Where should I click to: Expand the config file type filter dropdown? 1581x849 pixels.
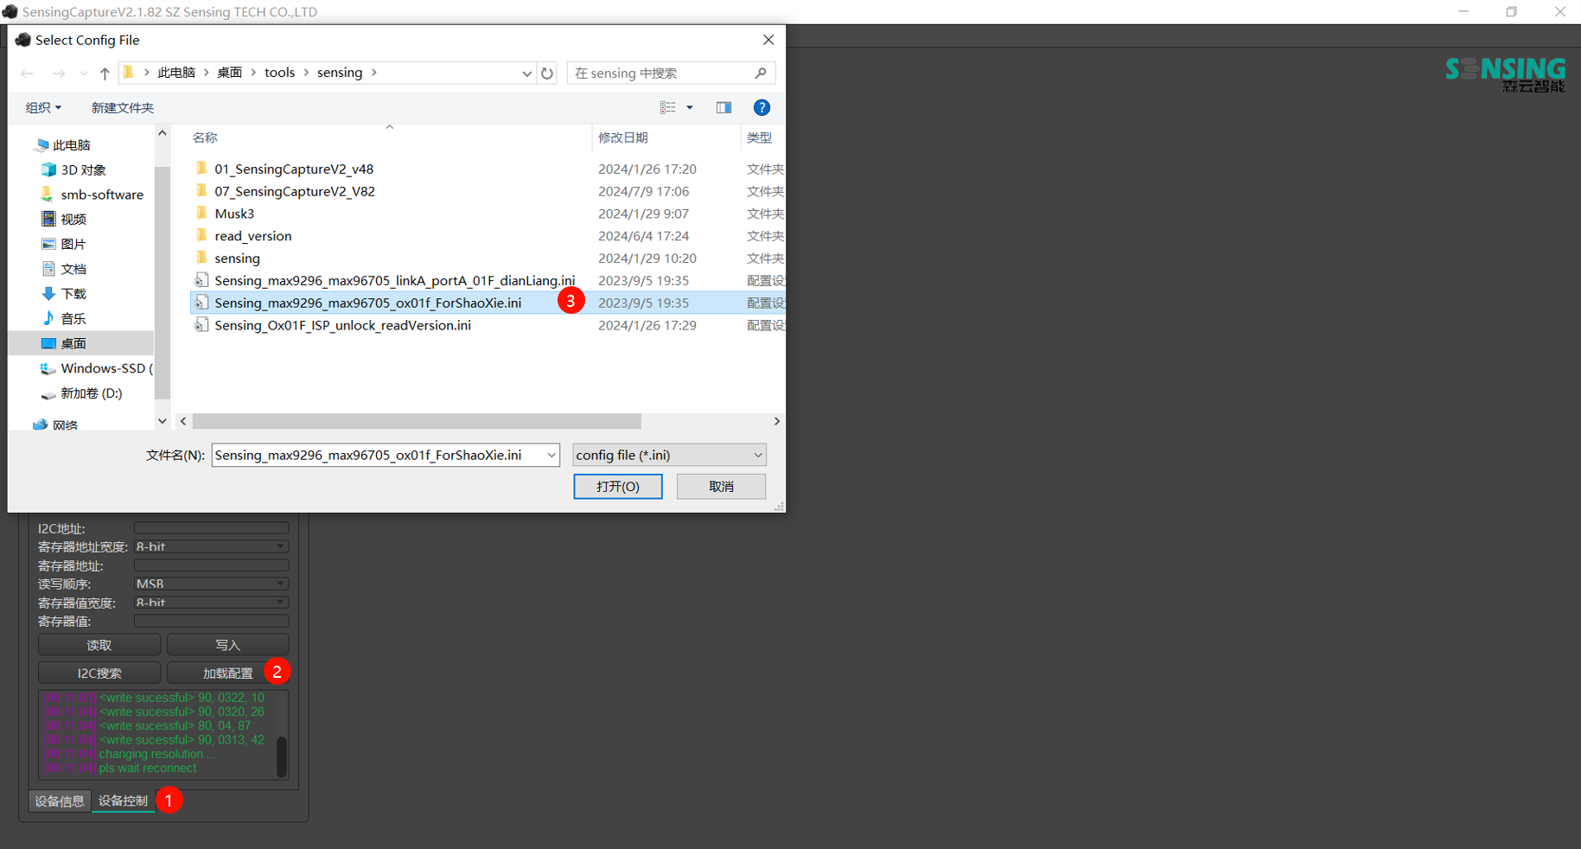point(757,456)
